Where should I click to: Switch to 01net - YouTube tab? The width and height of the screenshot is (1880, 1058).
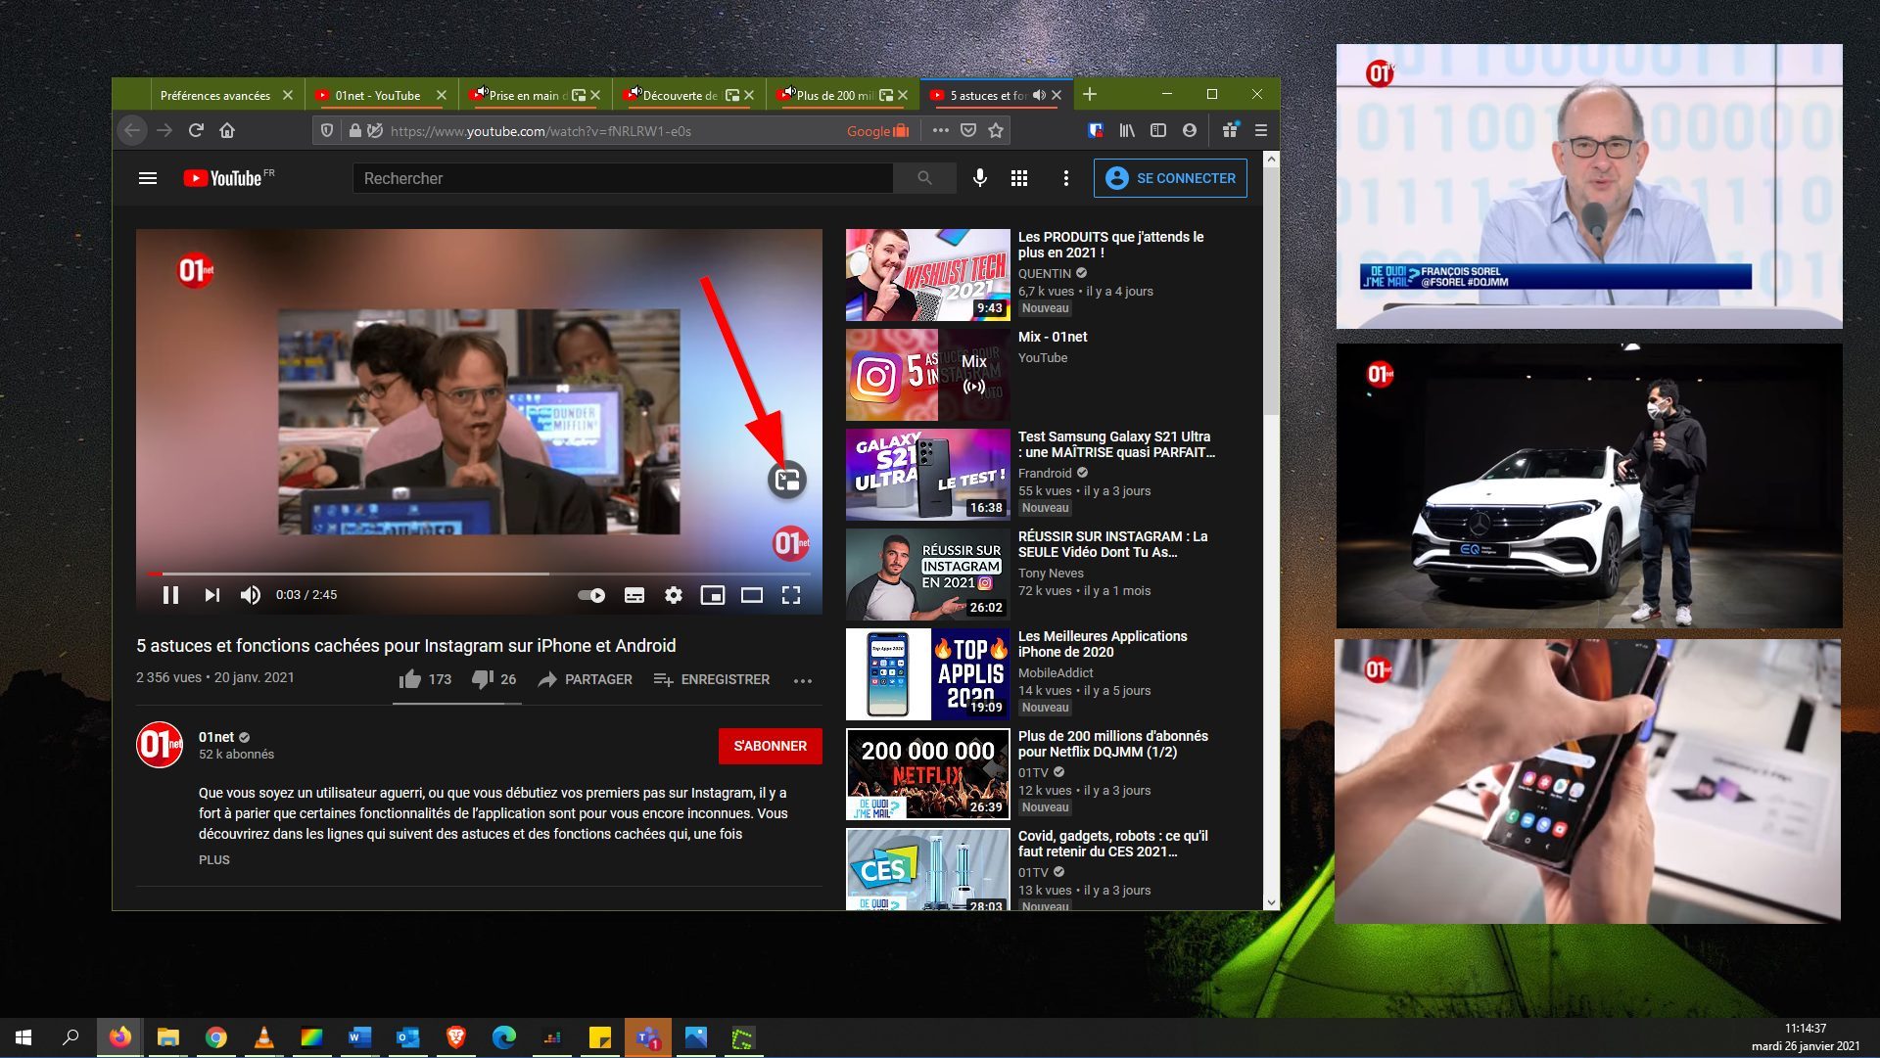(377, 95)
